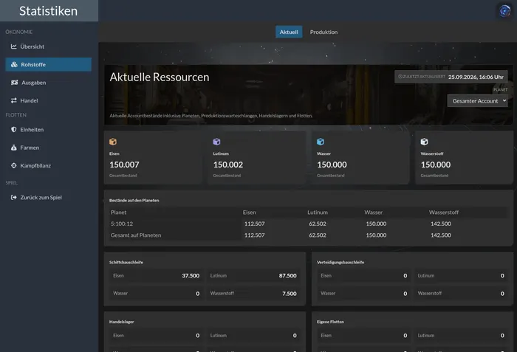Click the Statistiken header title
The height and width of the screenshot is (352, 517).
[49, 11]
